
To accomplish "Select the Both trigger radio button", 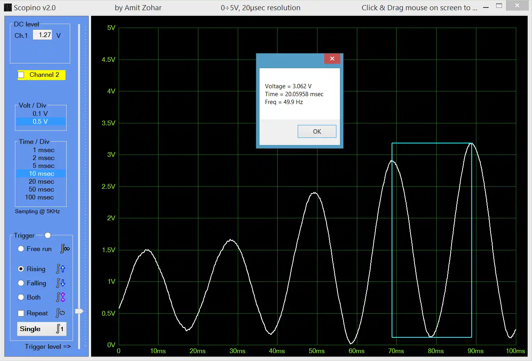I will tap(21, 297).
